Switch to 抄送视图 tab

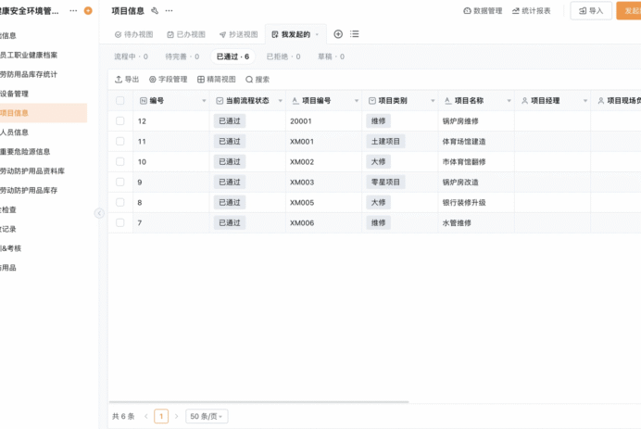[238, 35]
